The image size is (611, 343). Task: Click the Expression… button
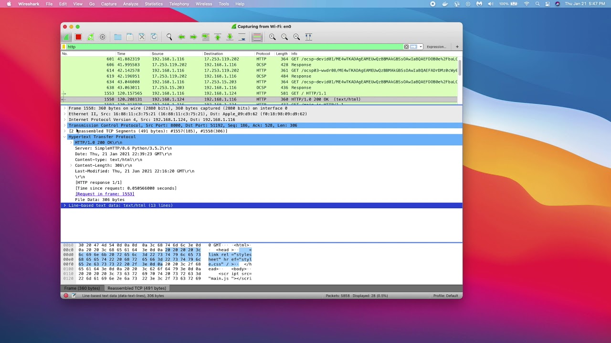[436, 47]
